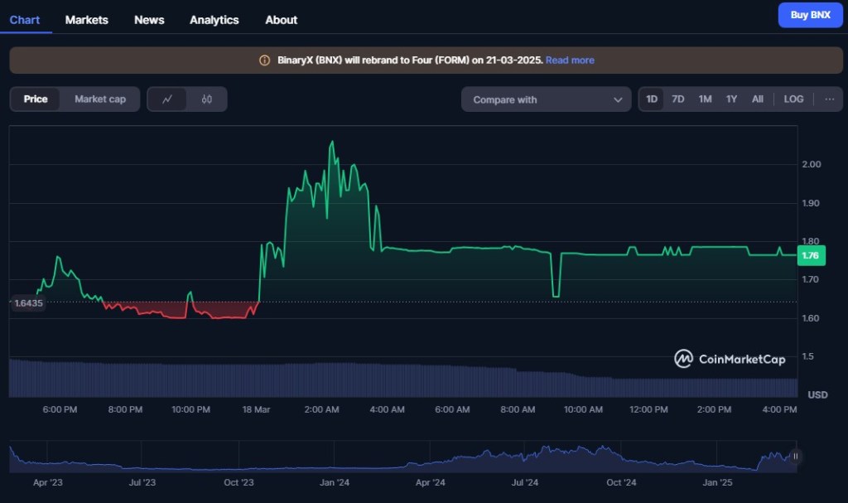Click Apr '23 on the range navigator
The image size is (848, 503).
47,482
